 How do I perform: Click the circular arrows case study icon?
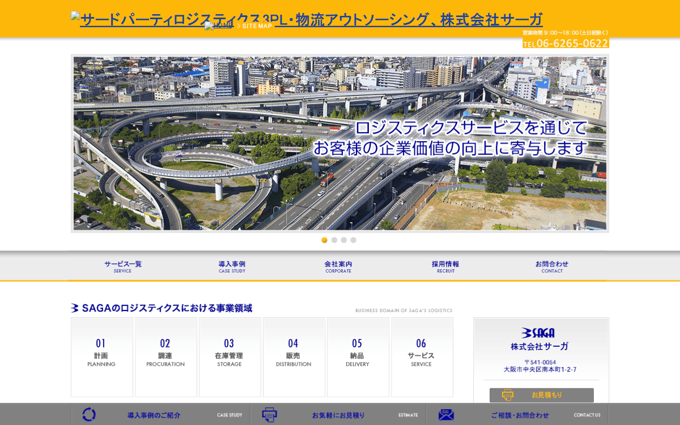89,414
